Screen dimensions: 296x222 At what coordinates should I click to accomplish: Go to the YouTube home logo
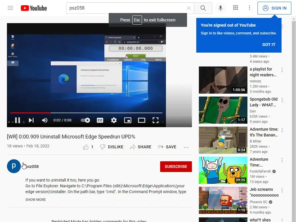pyautogui.click(x=34, y=8)
